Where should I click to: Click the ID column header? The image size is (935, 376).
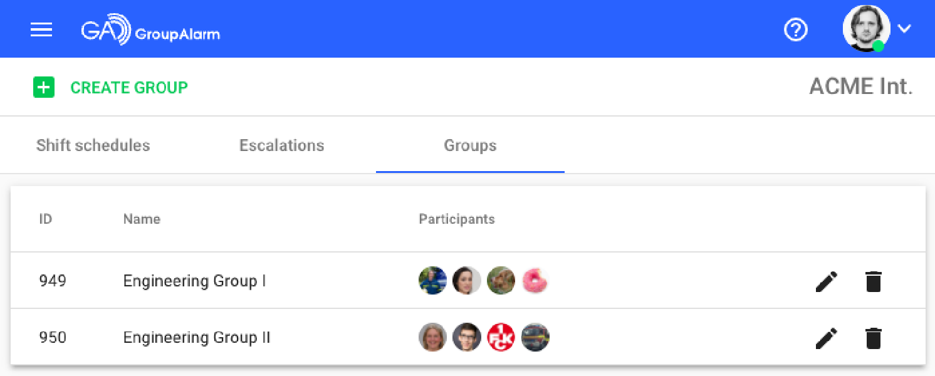(x=45, y=219)
